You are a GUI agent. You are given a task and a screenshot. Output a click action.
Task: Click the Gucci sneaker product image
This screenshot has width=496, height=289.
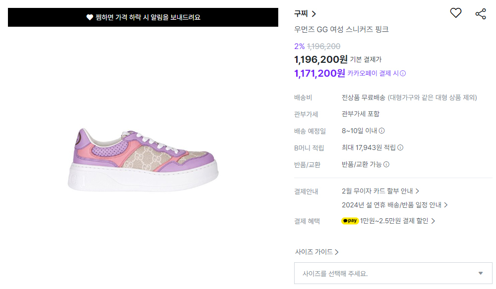coord(143,159)
